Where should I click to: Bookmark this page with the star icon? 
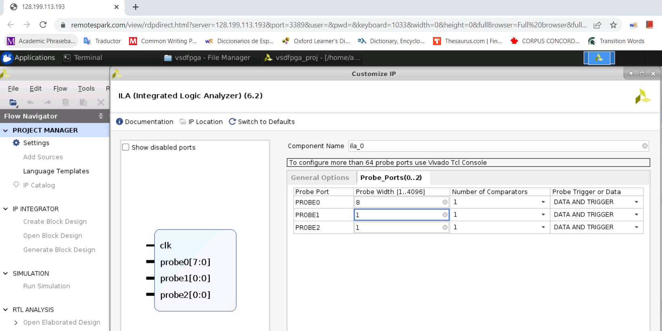point(613,25)
